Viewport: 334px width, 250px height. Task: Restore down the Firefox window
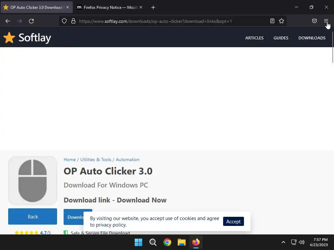click(x=311, y=7)
